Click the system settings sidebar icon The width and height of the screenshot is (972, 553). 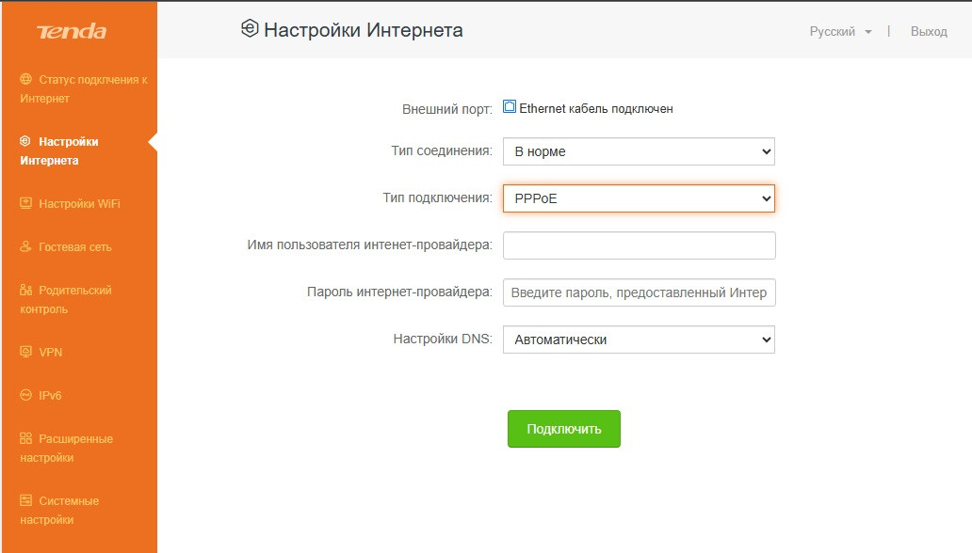(25, 501)
